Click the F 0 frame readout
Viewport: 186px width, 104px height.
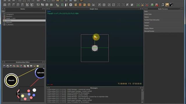click(130, 83)
